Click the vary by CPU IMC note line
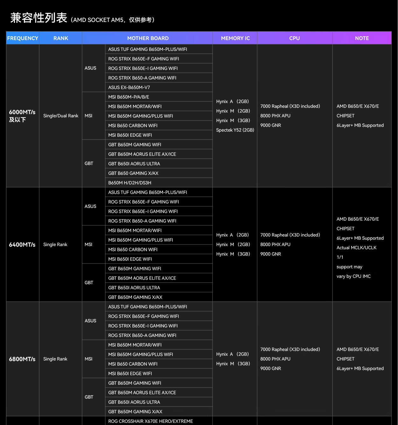The width and height of the screenshot is (398, 425). point(354,276)
